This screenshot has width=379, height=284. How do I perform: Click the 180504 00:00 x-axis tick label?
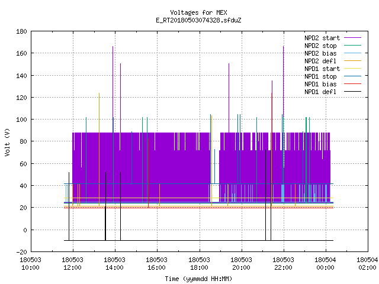coord(325,264)
